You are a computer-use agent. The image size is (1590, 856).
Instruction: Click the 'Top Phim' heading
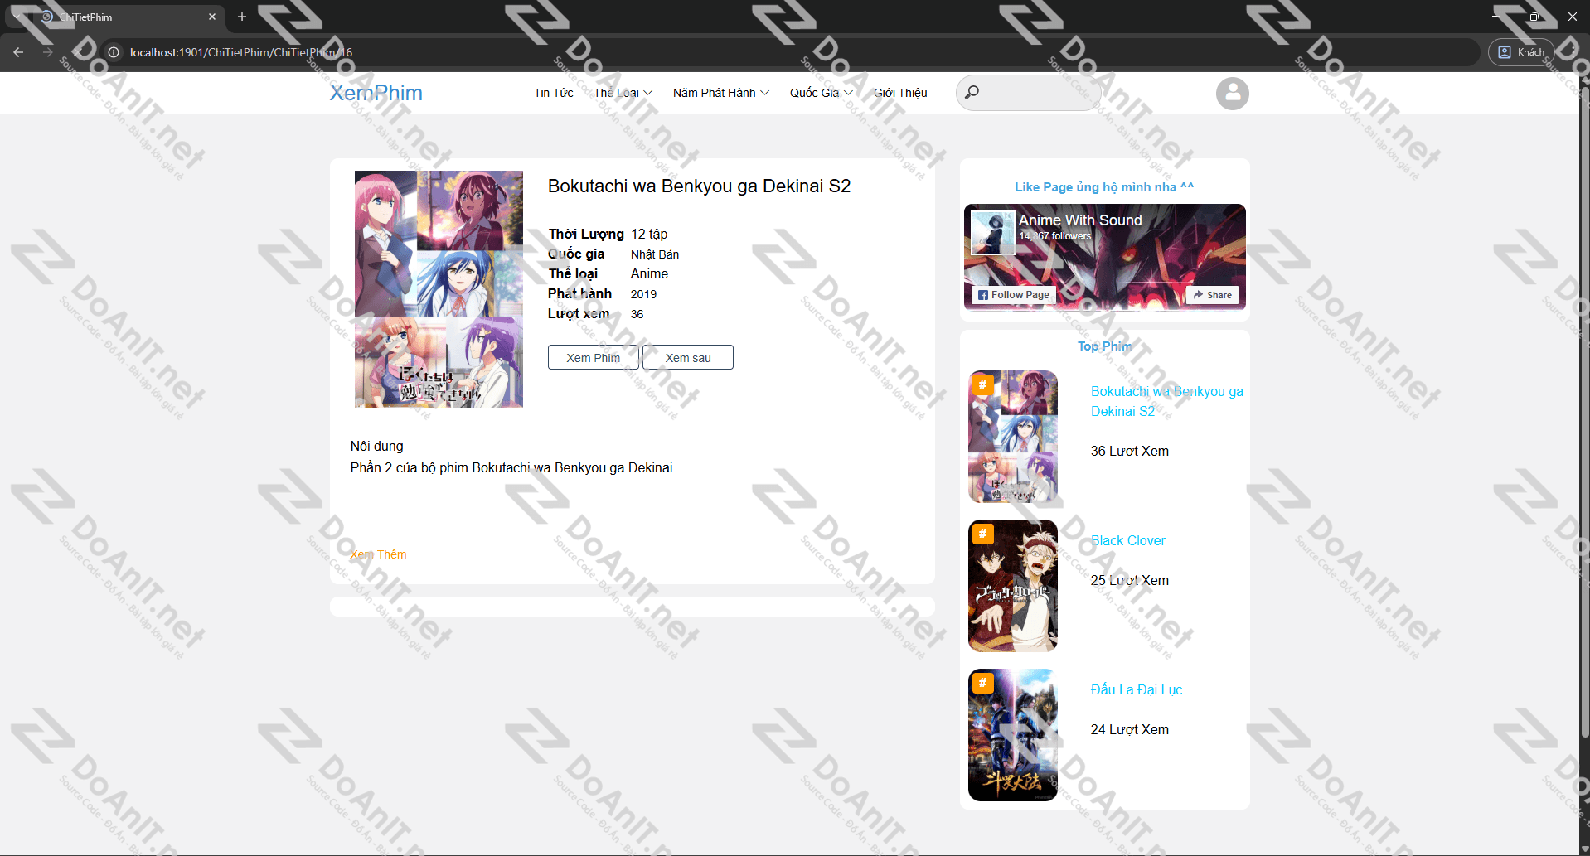tap(1104, 346)
